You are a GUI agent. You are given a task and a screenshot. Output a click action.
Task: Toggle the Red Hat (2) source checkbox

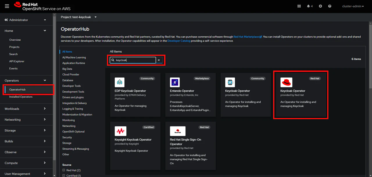point(64,170)
